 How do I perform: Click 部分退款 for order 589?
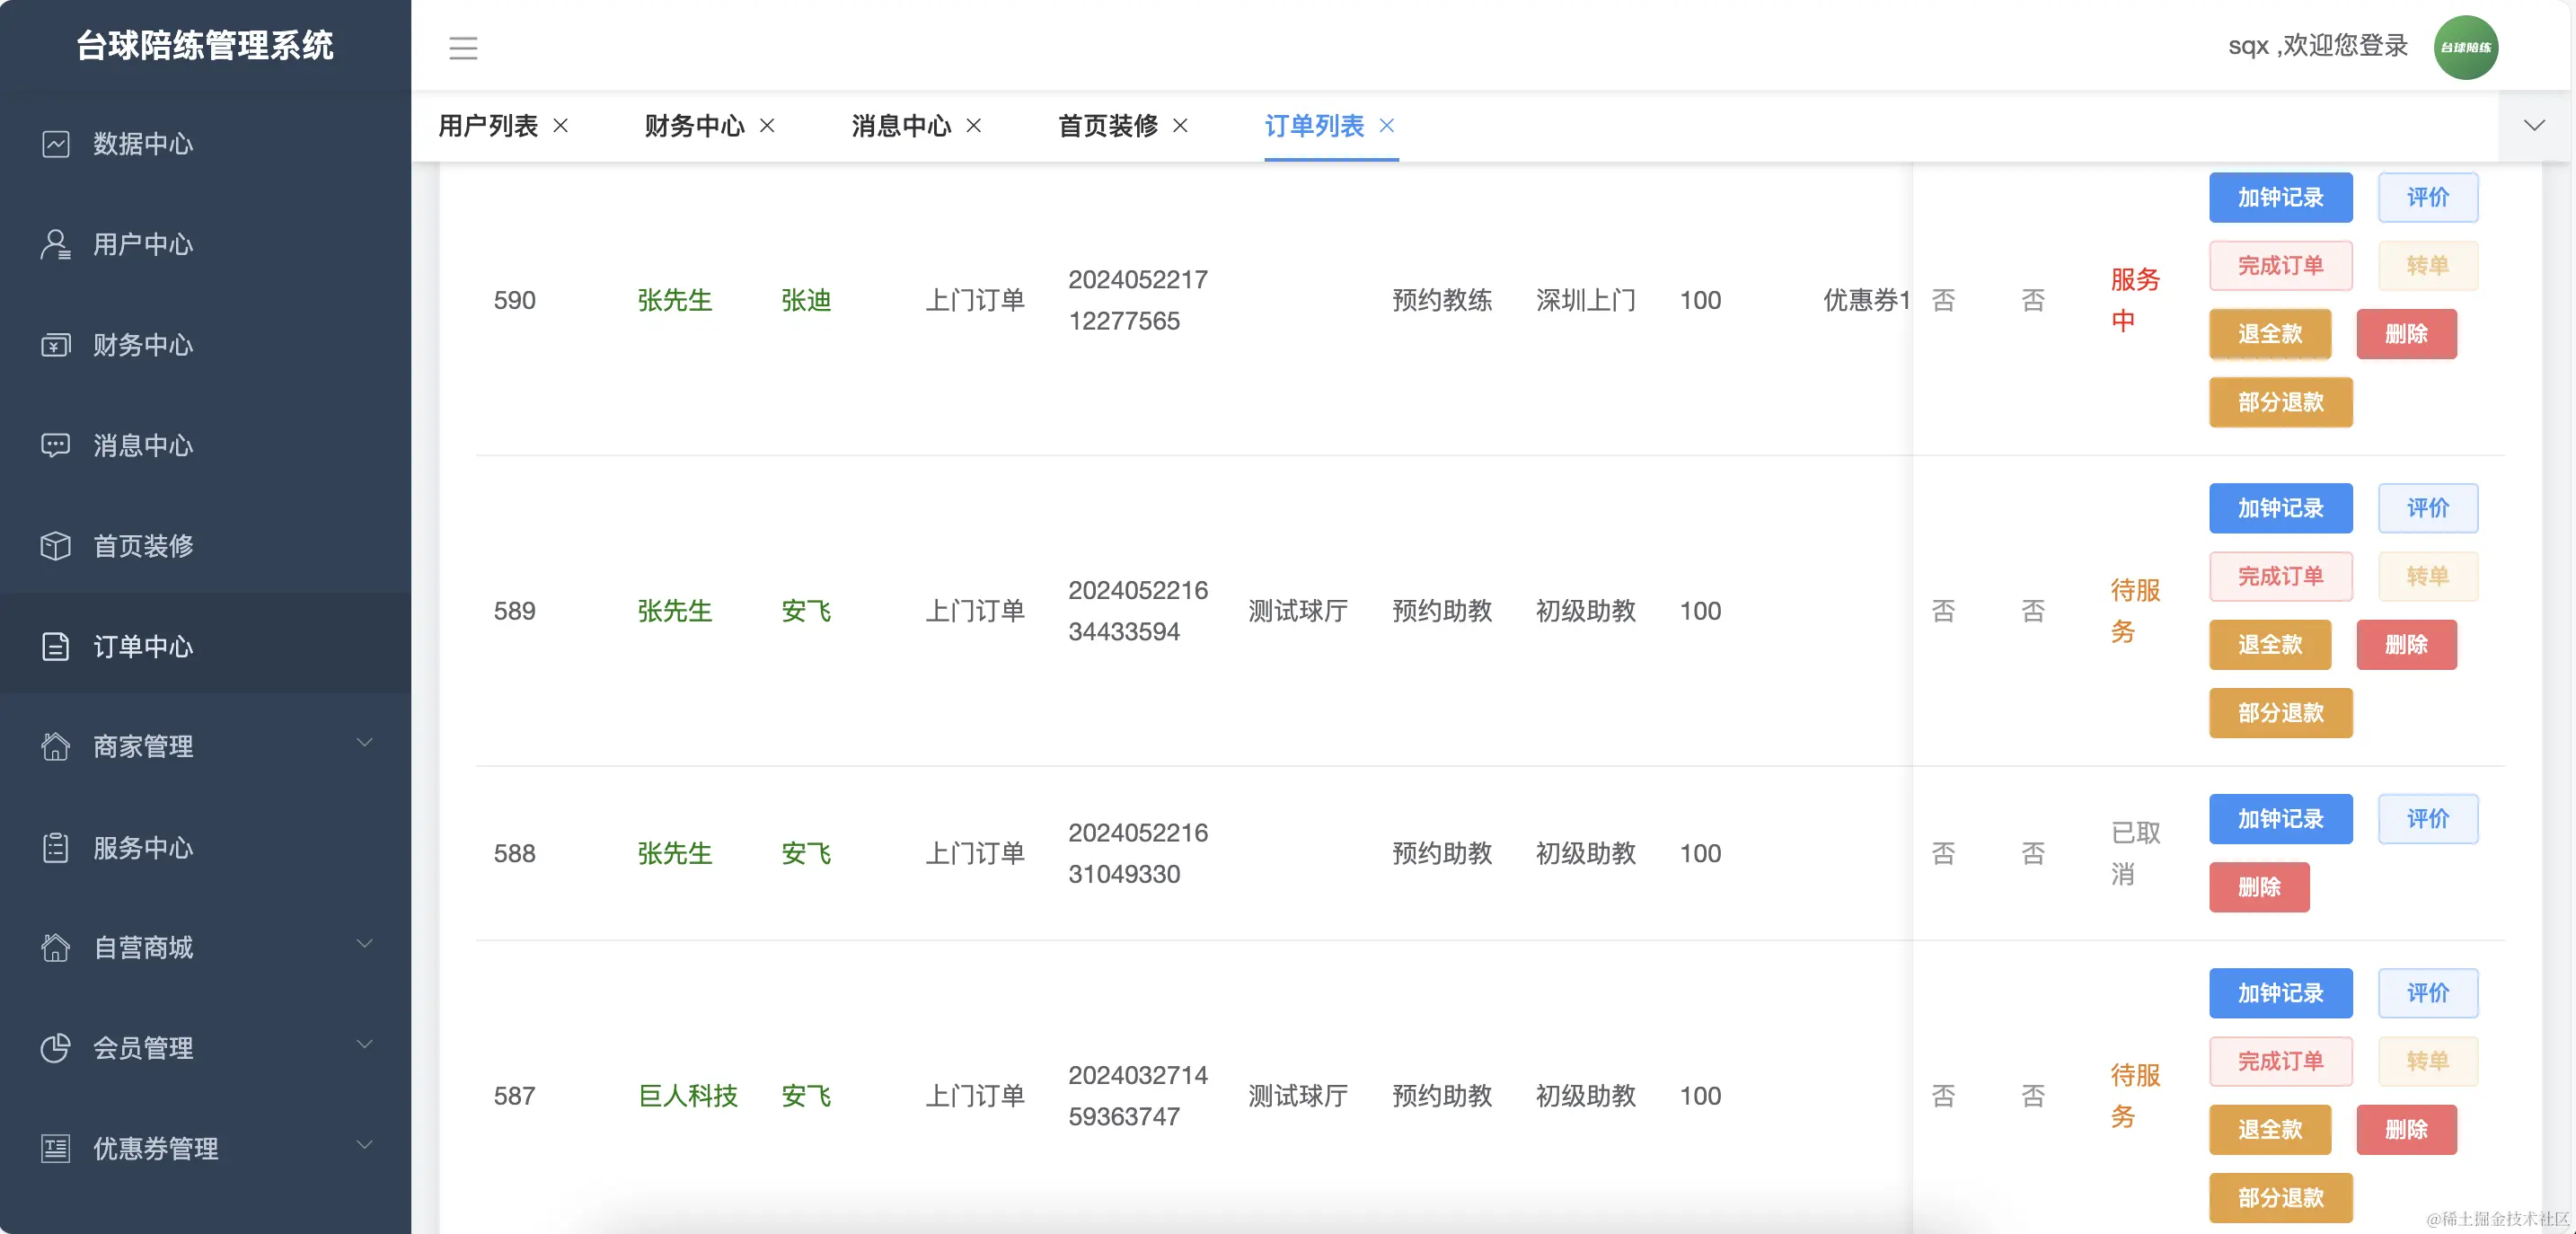[x=2281, y=713]
